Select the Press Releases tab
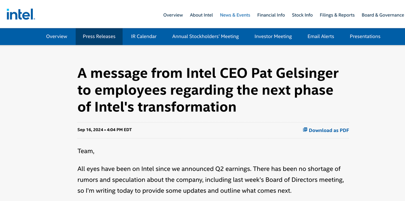Viewport: 405px width, 201px height. pyautogui.click(x=99, y=36)
